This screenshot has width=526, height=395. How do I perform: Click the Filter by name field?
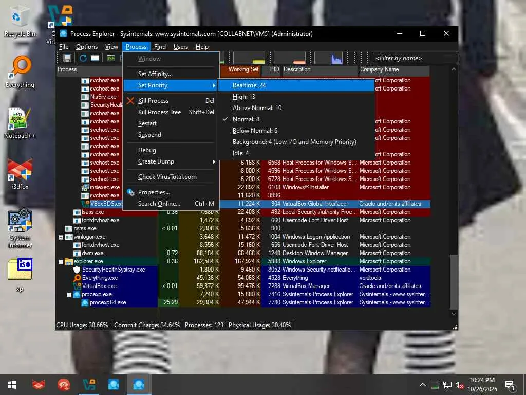tap(415, 58)
